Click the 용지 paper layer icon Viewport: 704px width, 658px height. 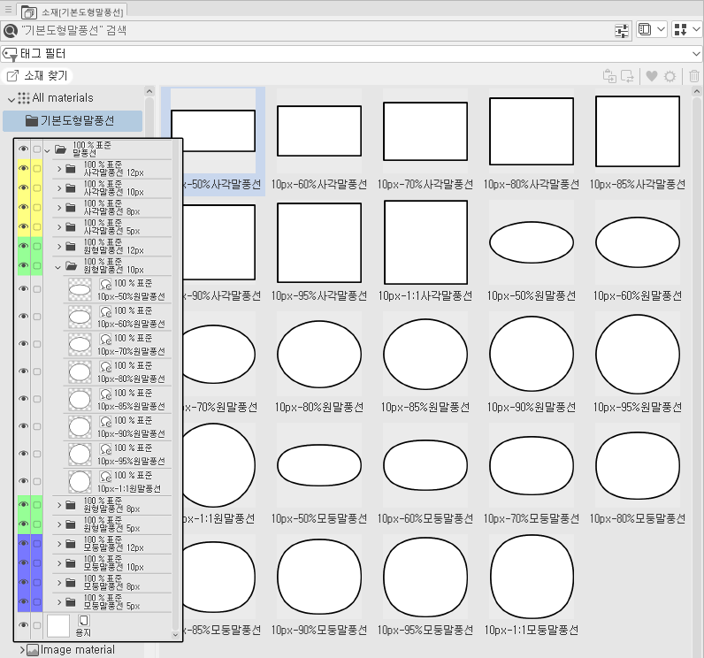[83, 621]
